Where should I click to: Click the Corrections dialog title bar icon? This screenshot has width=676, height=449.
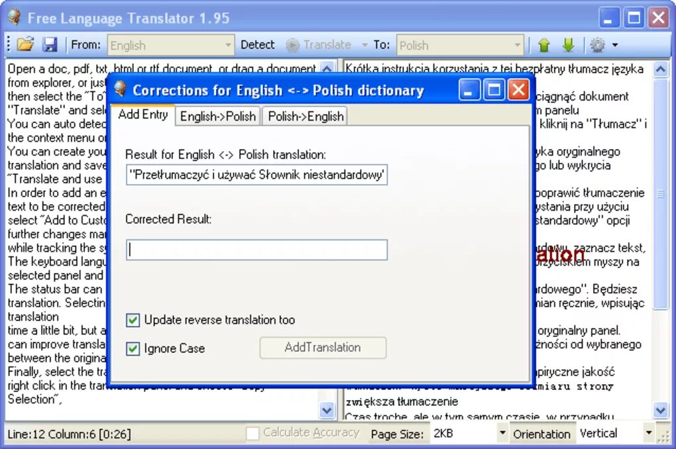pyautogui.click(x=120, y=89)
